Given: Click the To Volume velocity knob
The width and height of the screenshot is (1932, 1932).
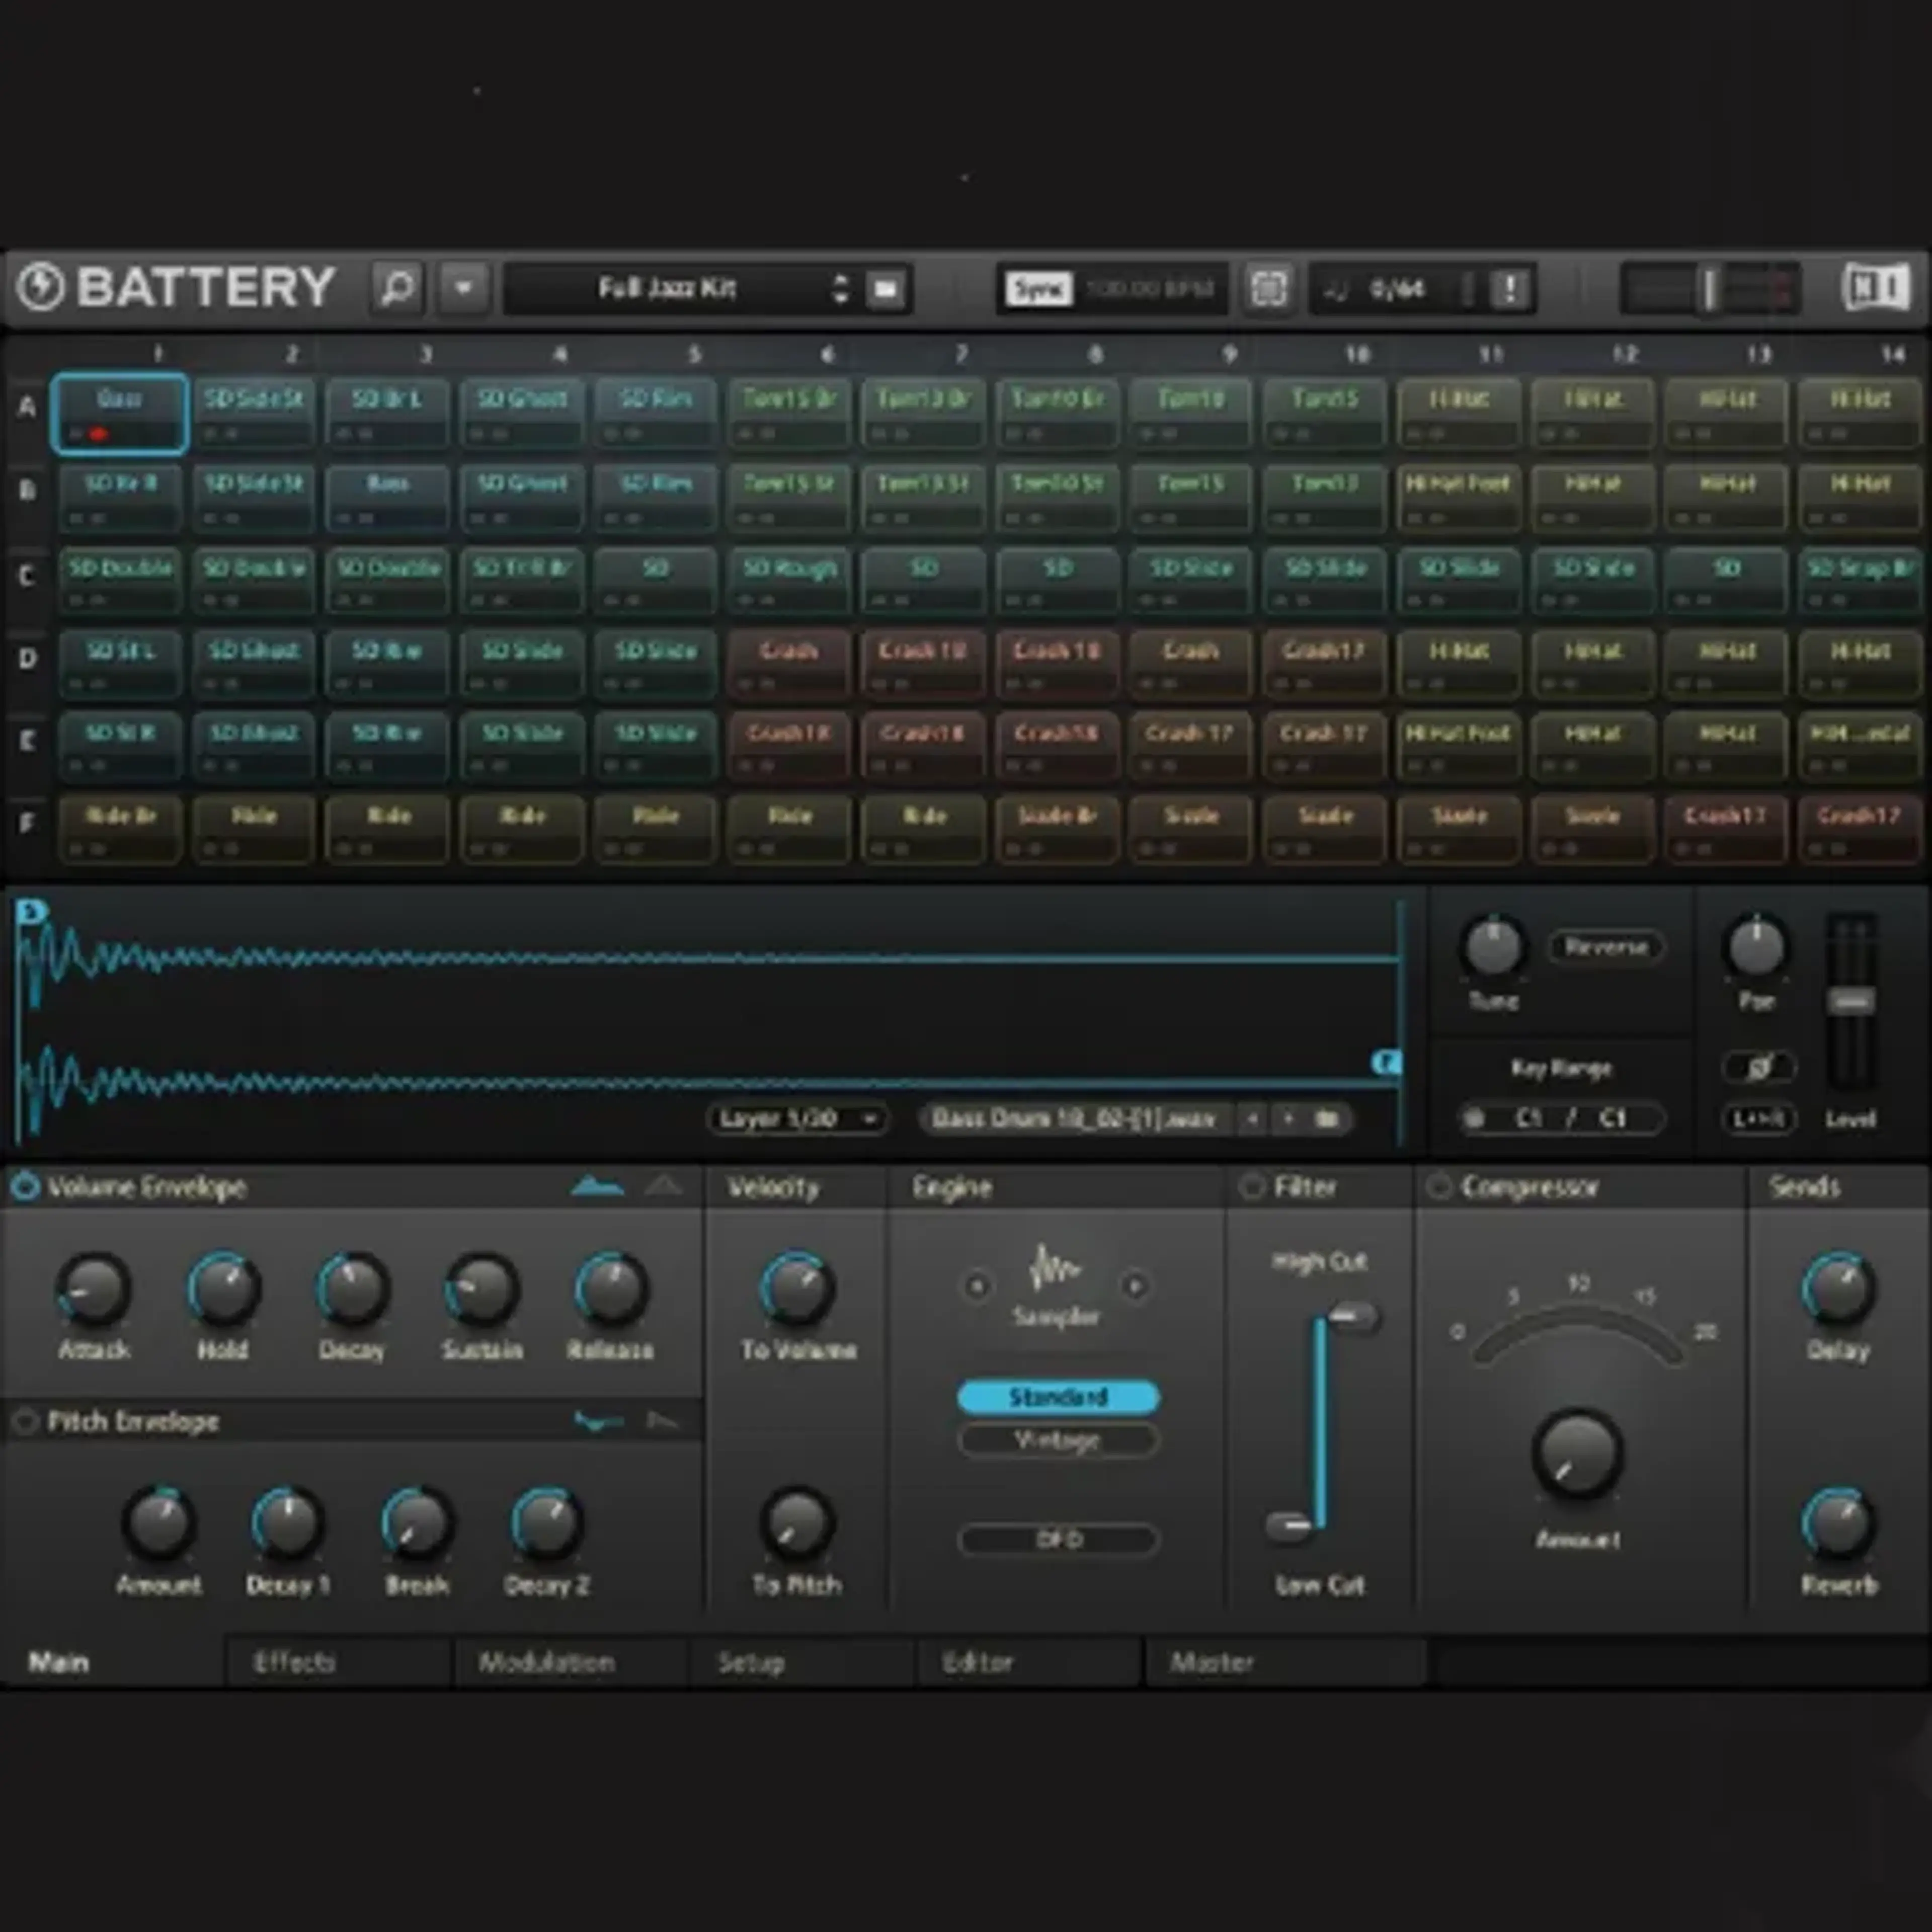Looking at the screenshot, I should (797, 1289).
